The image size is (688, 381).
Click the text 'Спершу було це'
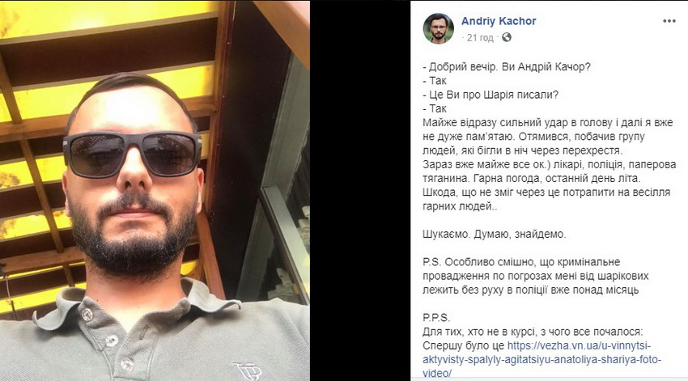464,346
